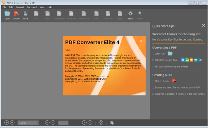Click the Create PDF toolbar icon

(16, 14)
